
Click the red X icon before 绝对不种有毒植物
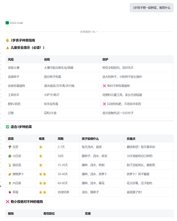[104, 86]
